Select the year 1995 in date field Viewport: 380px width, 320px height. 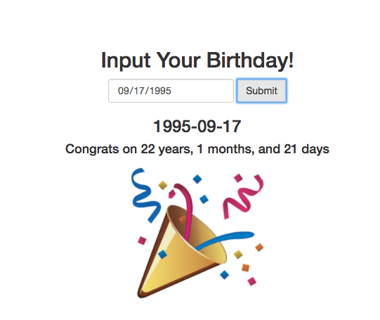click(160, 91)
